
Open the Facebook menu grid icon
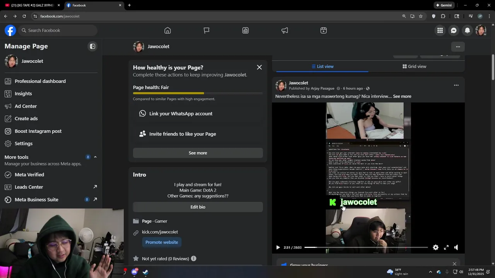tap(440, 31)
